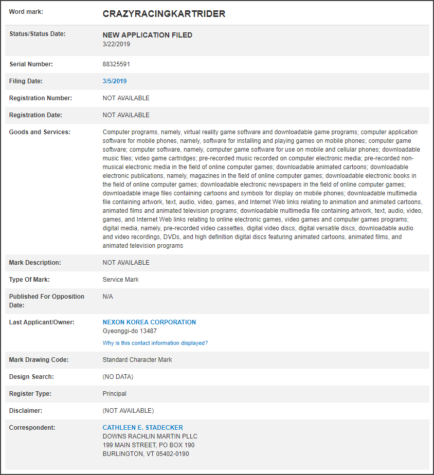Click the Service Mark type value
The width and height of the screenshot is (434, 475).
(121, 280)
